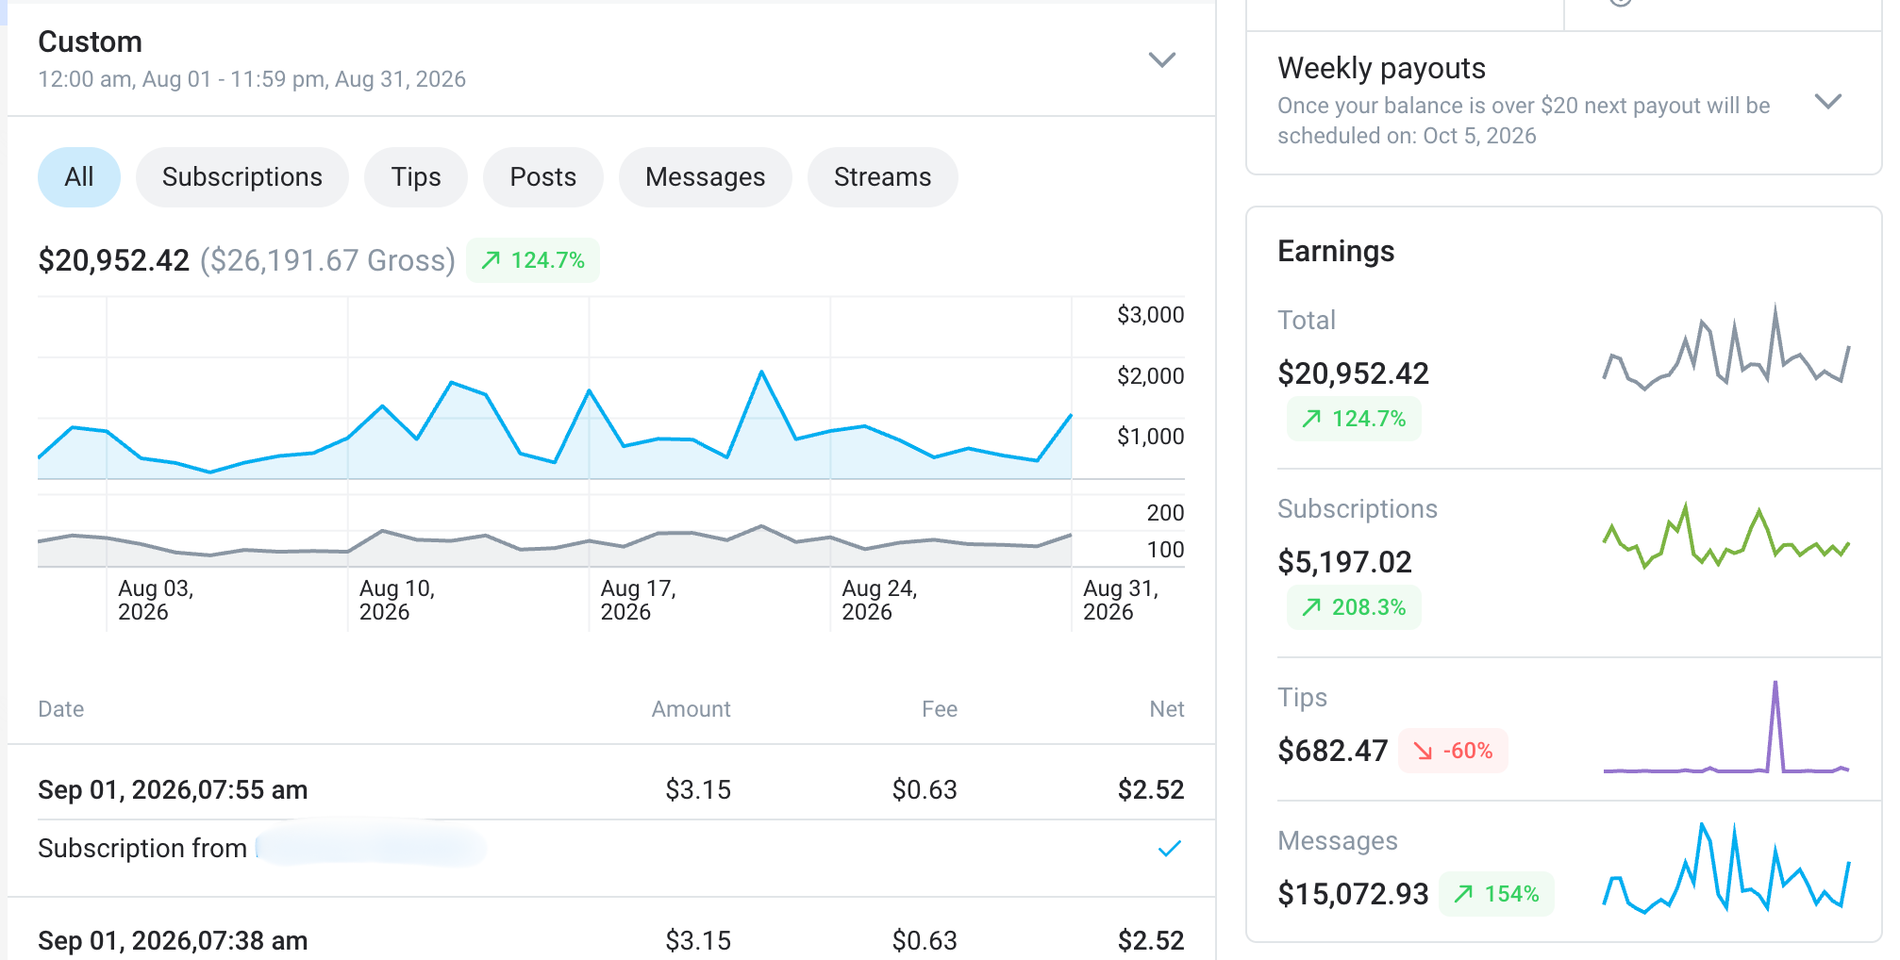
Task: Click the $5,197.02 Subscriptions earnings value
Action: [x=1345, y=562]
